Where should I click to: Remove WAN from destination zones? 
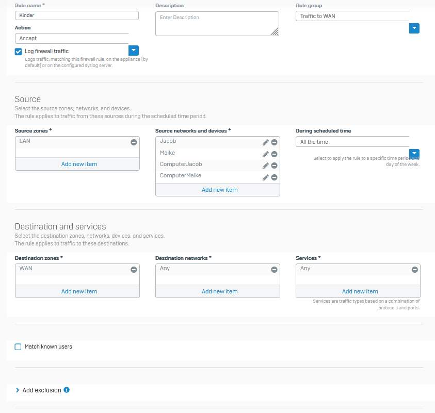134,270
